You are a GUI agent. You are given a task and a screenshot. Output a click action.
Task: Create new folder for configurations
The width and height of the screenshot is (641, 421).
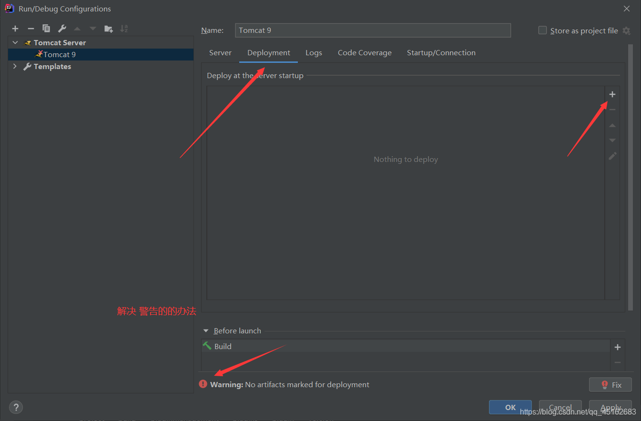click(109, 29)
